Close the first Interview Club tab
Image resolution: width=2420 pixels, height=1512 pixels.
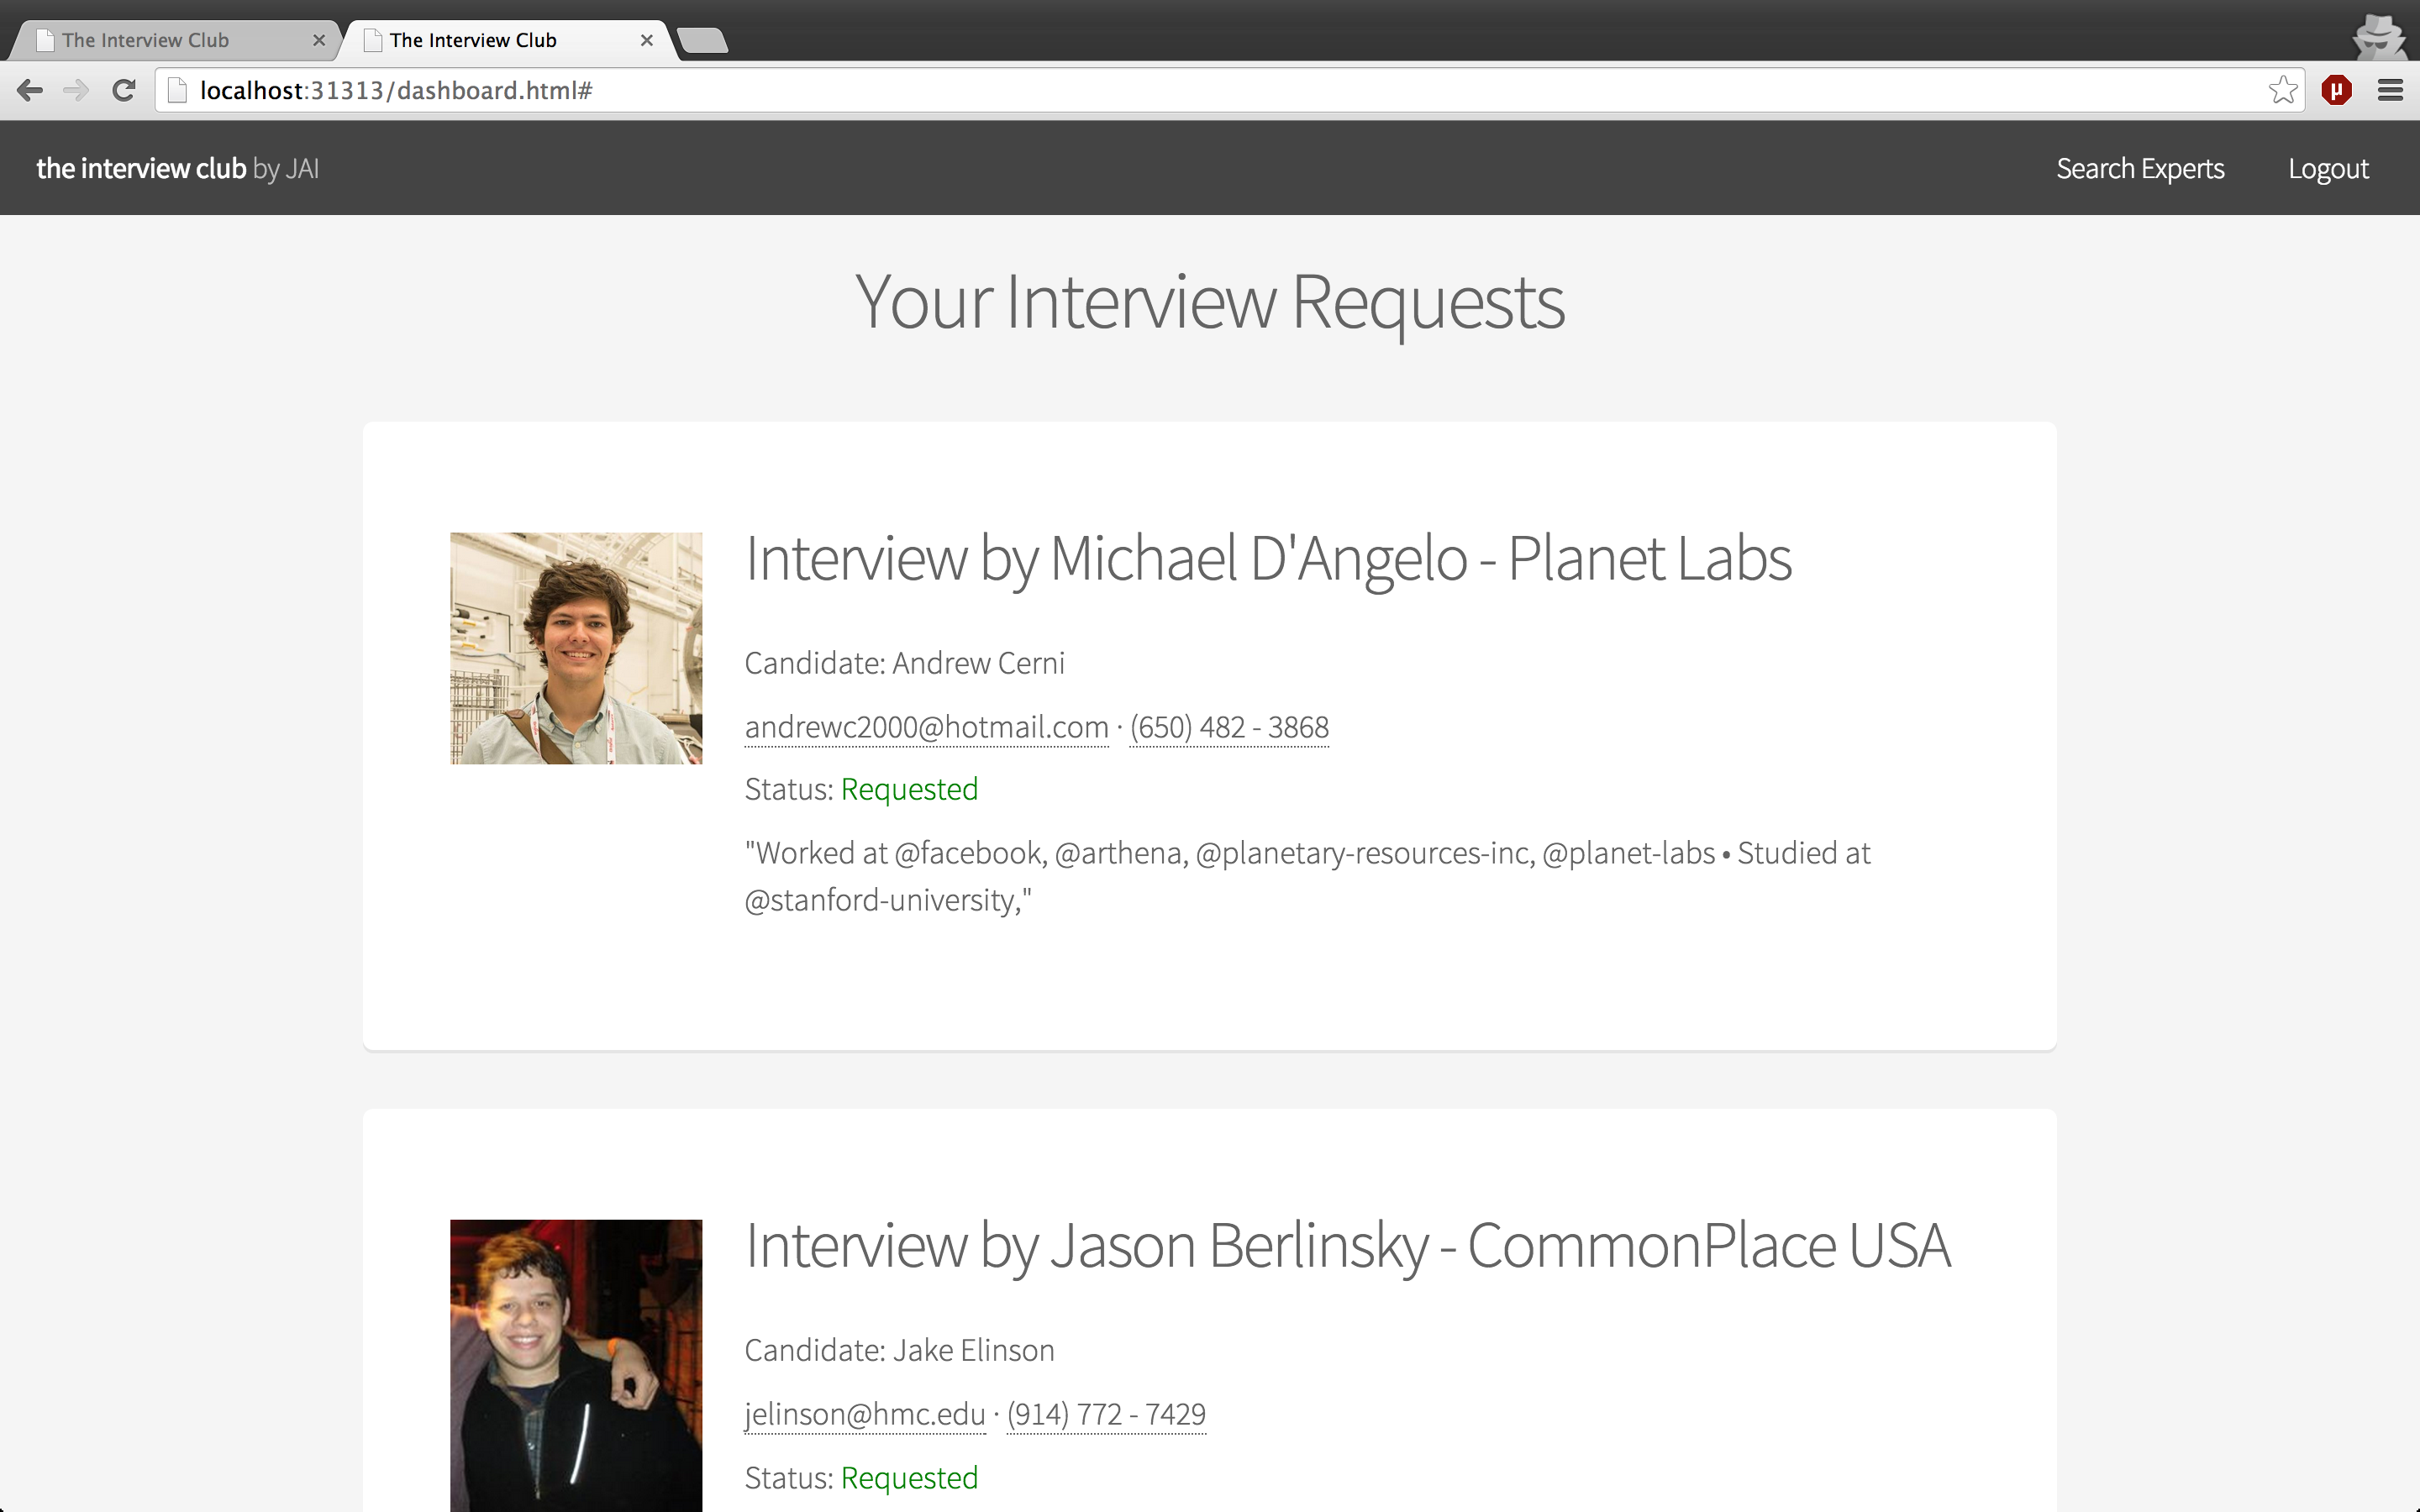318,41
